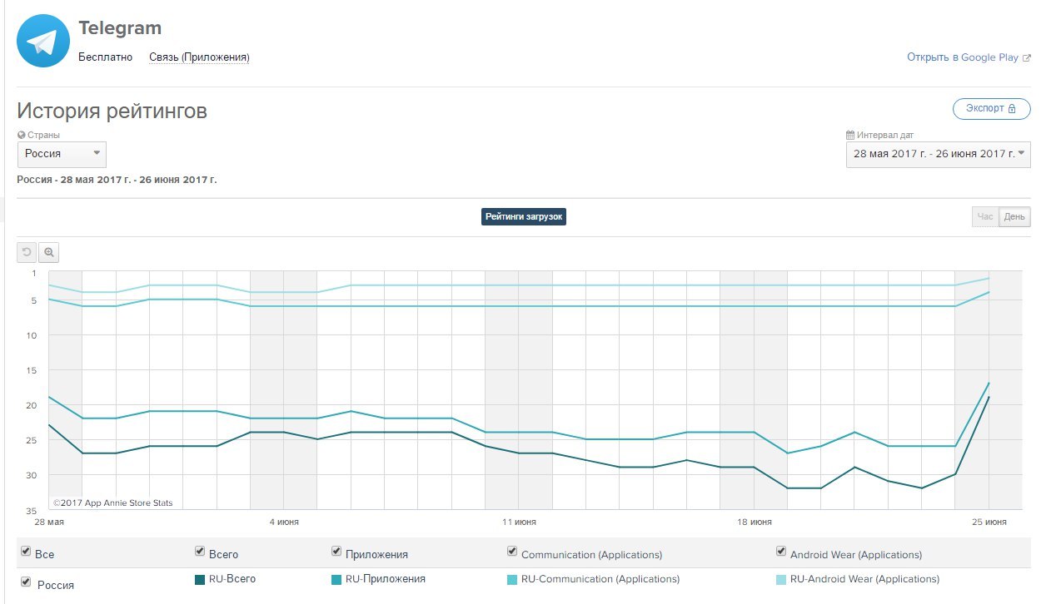Uncheck the Приложения checkbox
Image resolution: width=1041 pixels, height=604 pixels.
click(x=336, y=551)
